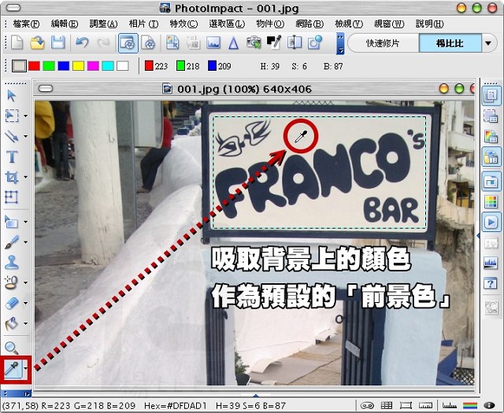Save file using the floppy disk icon
The width and height of the screenshot is (504, 413).
point(57,42)
